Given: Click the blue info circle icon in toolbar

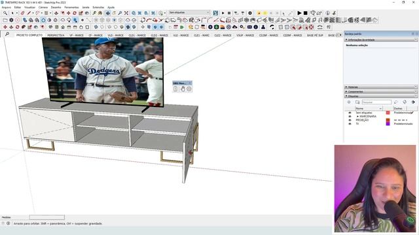Looking at the screenshot, I should [256, 27].
